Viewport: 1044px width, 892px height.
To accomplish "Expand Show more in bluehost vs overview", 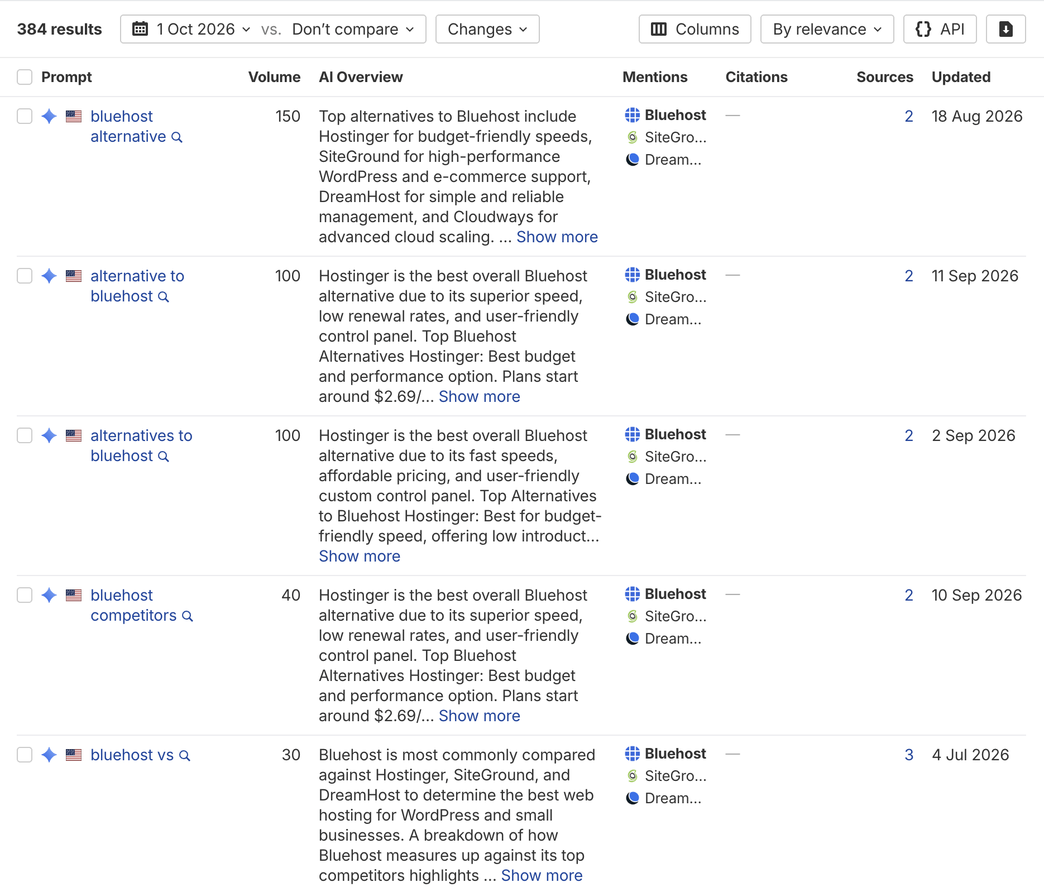I will coord(542,875).
